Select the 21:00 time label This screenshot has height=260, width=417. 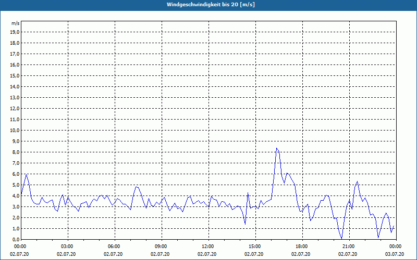[x=348, y=246]
